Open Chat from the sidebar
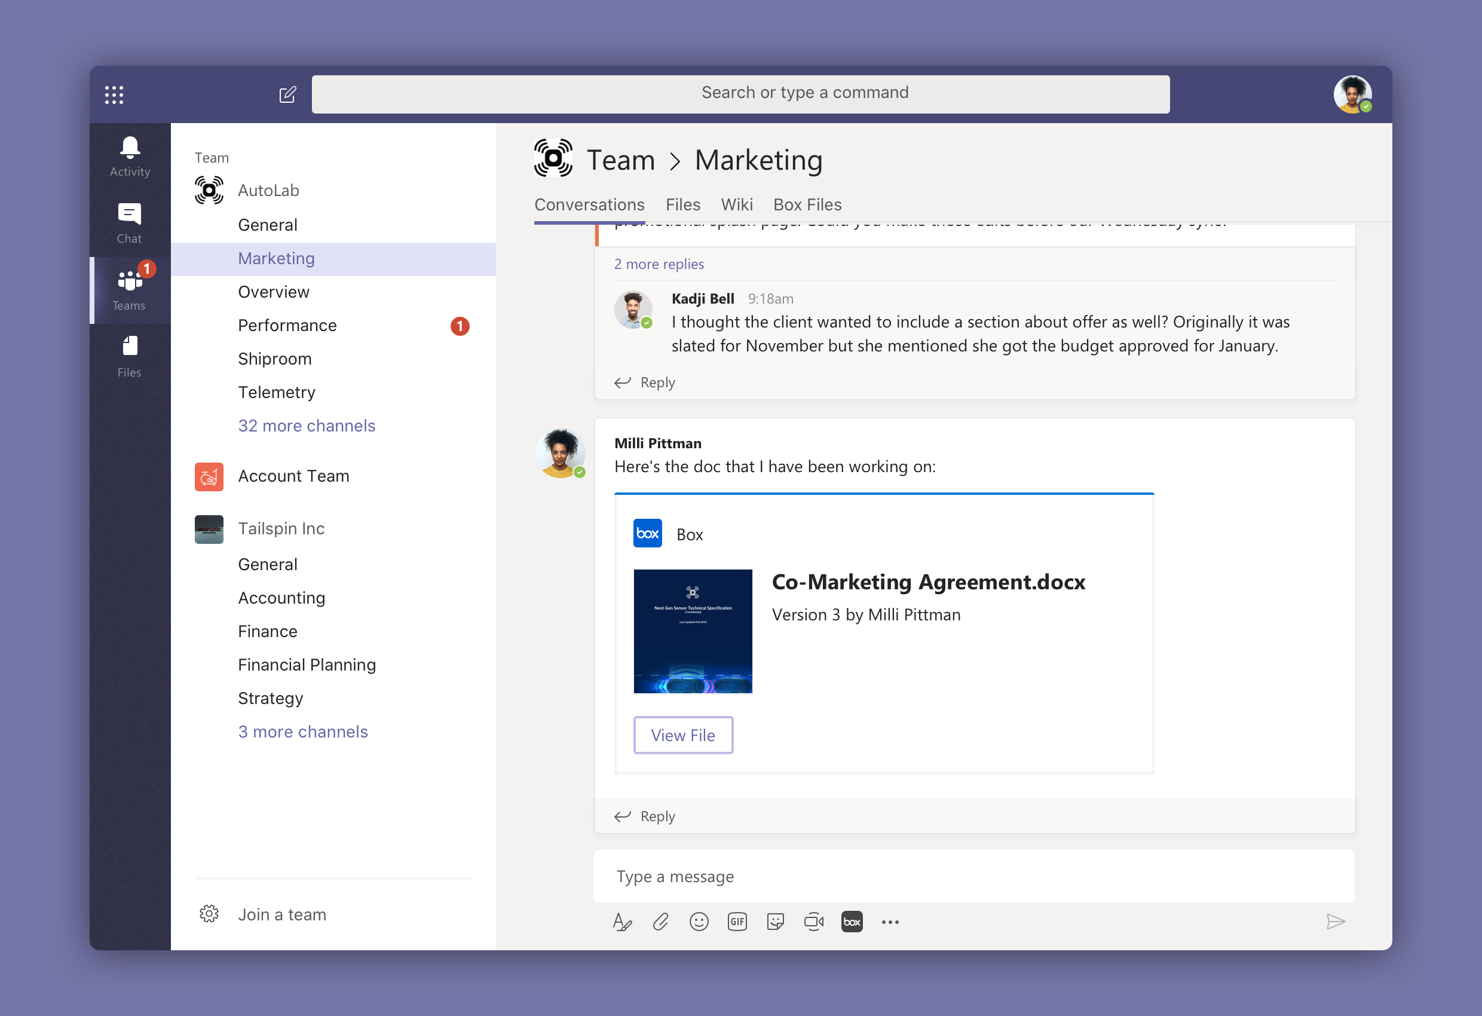The height and width of the screenshot is (1016, 1482). [130, 224]
